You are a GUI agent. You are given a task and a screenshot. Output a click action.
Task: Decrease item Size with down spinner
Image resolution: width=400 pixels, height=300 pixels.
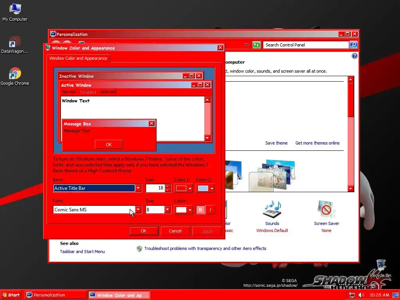168,190
